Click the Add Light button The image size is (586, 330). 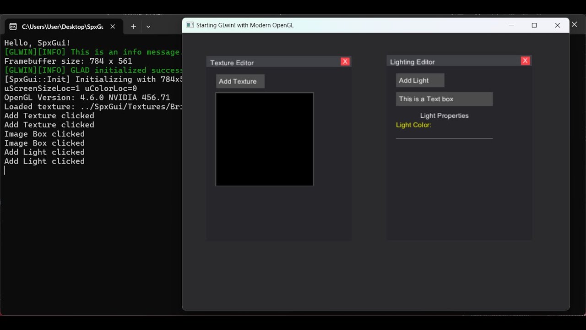tap(420, 80)
